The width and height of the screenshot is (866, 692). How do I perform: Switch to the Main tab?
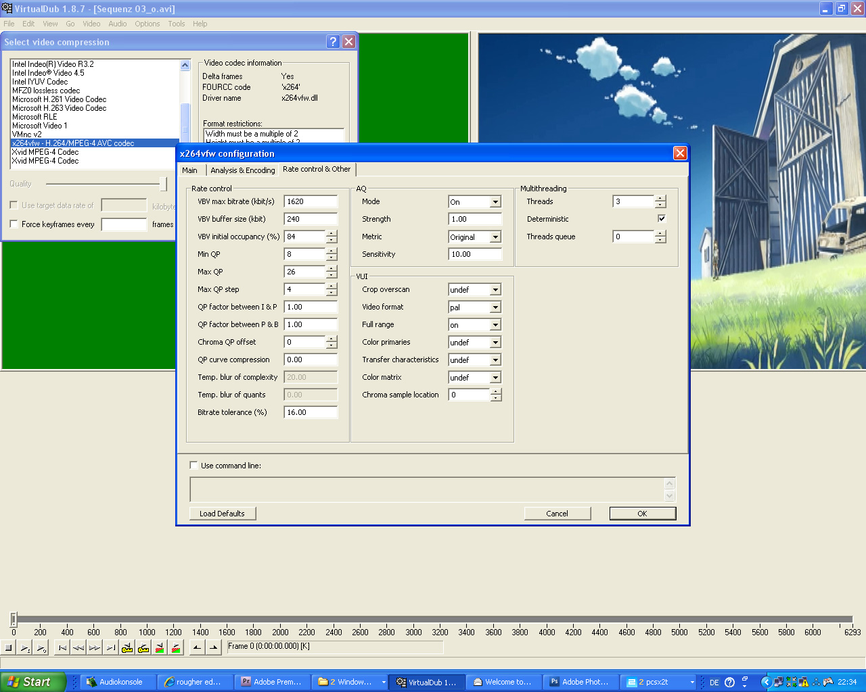tap(190, 170)
